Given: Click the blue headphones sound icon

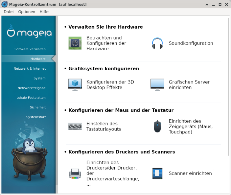Looking at the screenshot, I should [x=157, y=43].
